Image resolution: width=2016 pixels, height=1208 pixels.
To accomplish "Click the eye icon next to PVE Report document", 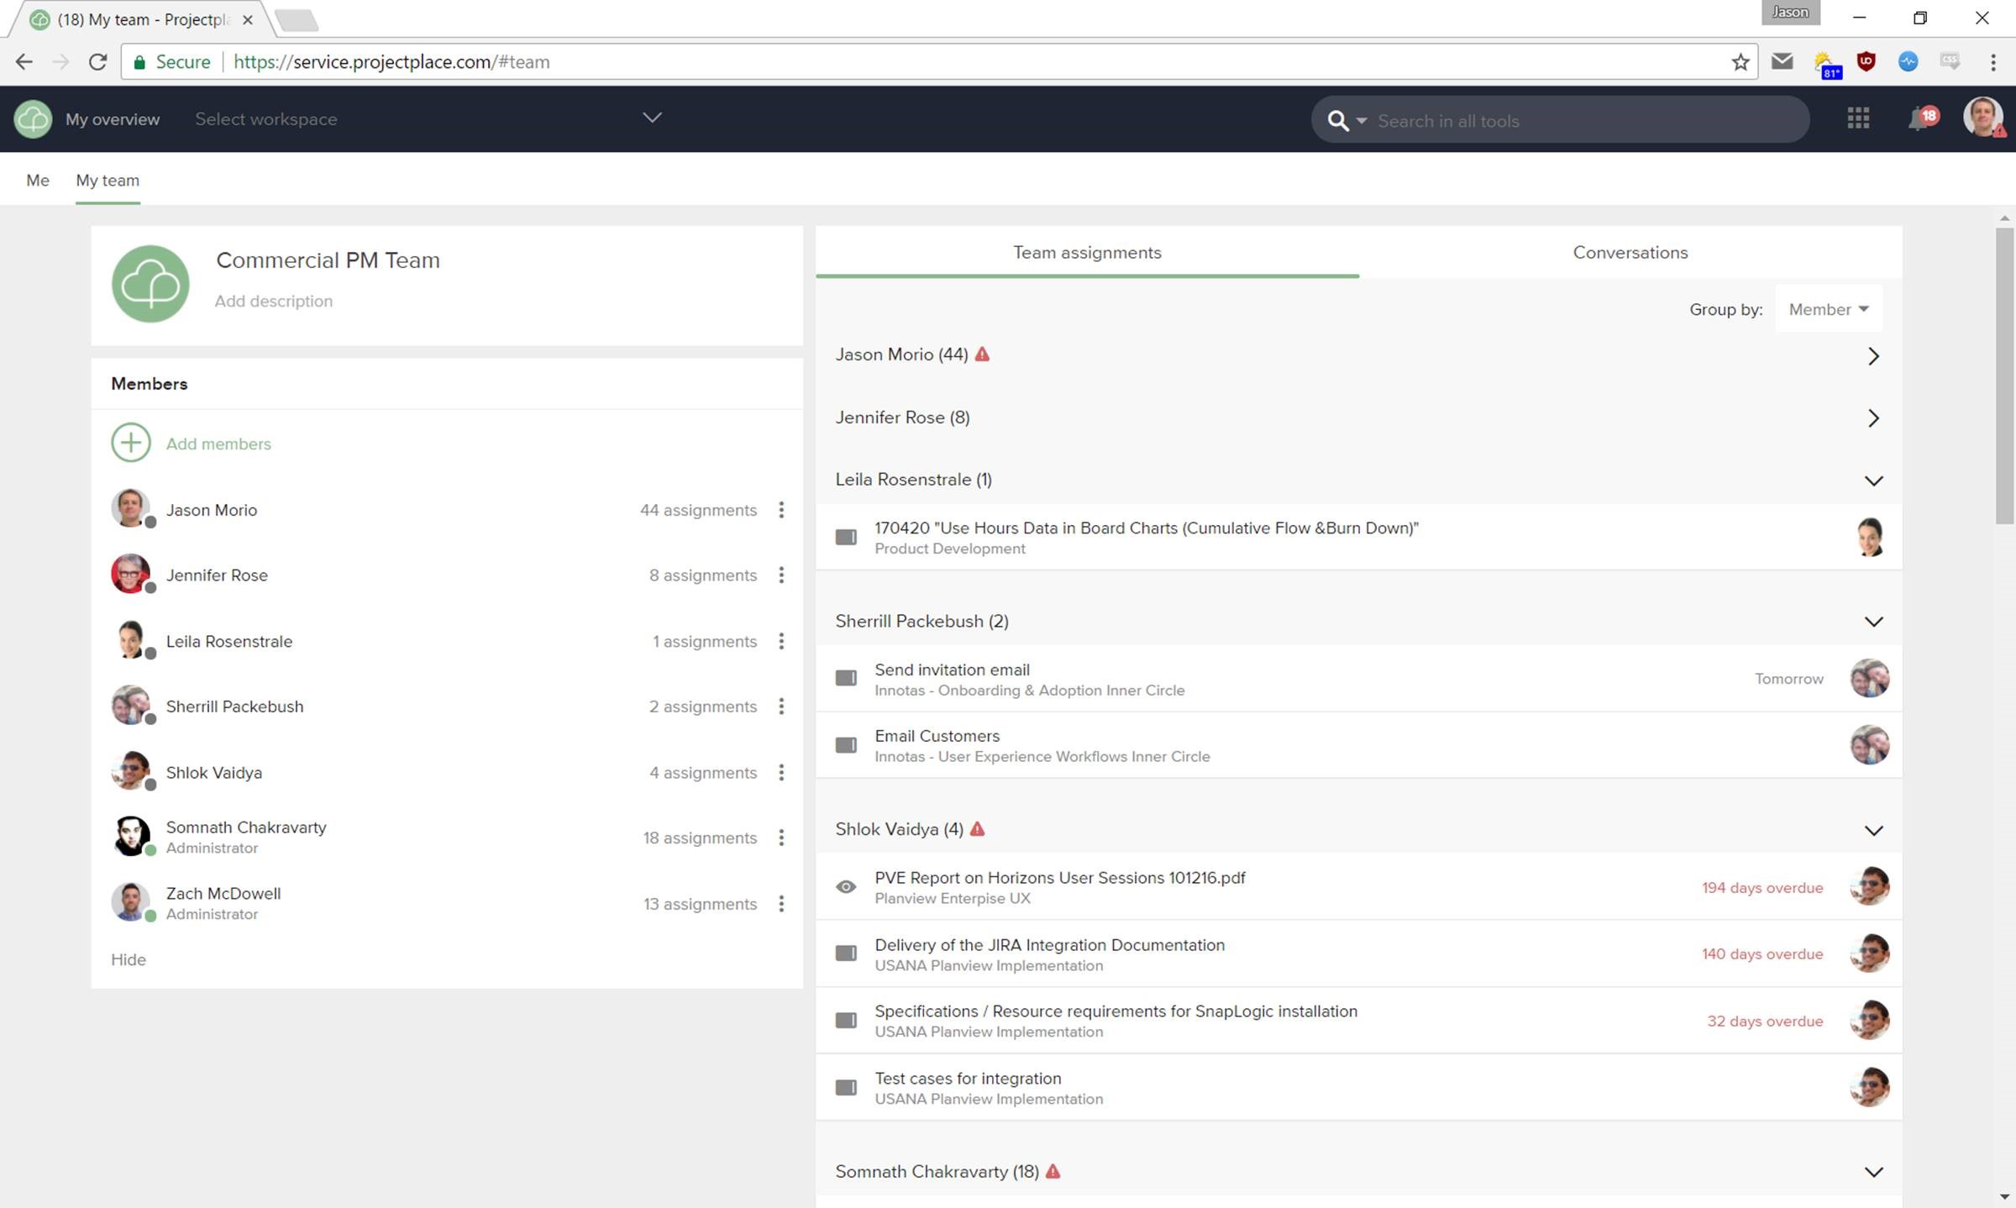I will coord(846,887).
